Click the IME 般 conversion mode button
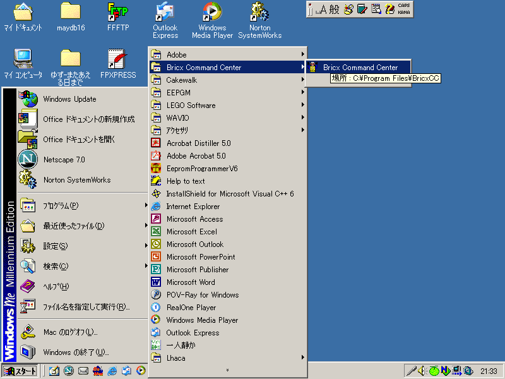This screenshot has height=379, width=505. 334,9
